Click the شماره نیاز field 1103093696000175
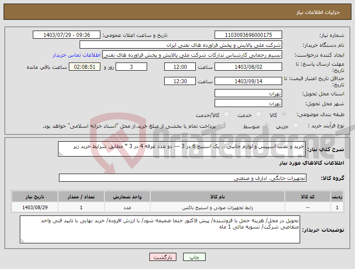 (x=248, y=35)
